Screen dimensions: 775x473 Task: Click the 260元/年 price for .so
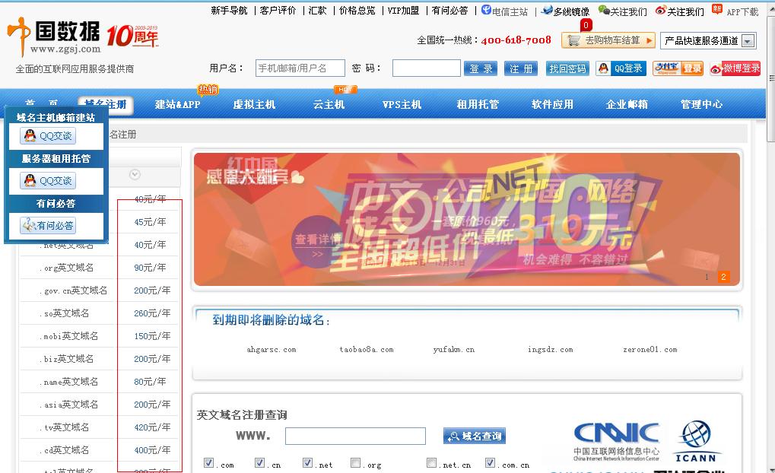pos(152,313)
